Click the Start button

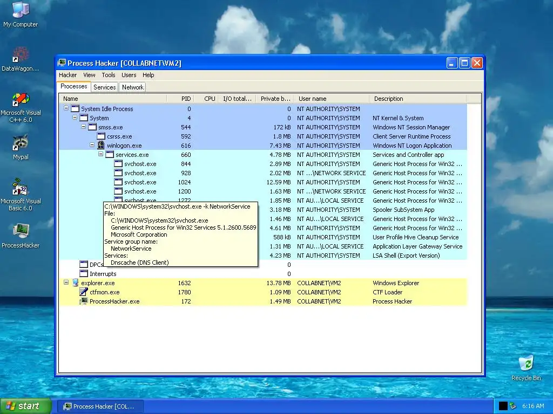26,406
